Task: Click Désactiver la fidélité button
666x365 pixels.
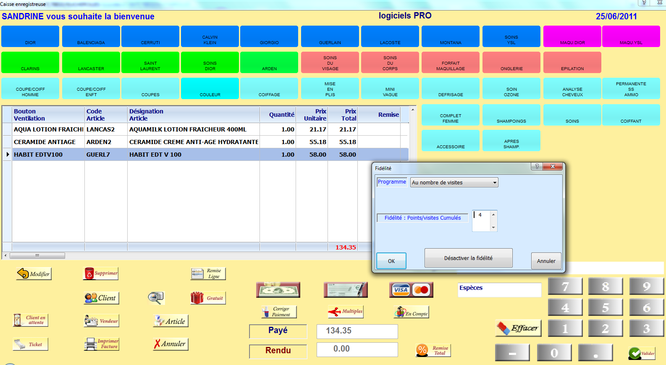Action: (x=468, y=258)
